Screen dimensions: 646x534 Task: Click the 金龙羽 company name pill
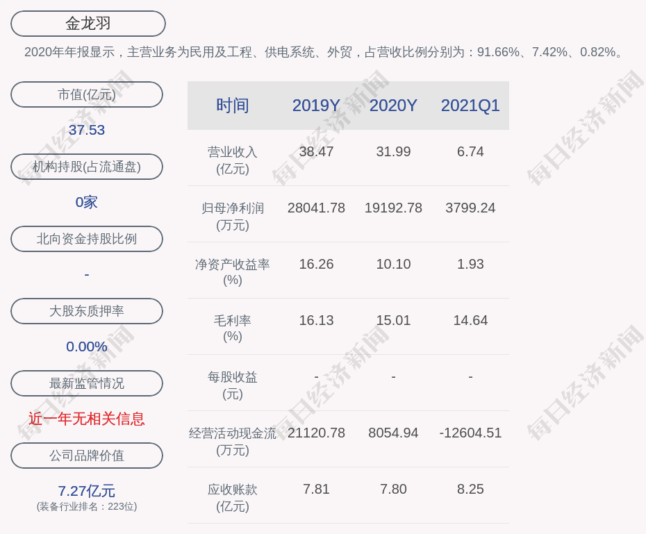click(88, 24)
